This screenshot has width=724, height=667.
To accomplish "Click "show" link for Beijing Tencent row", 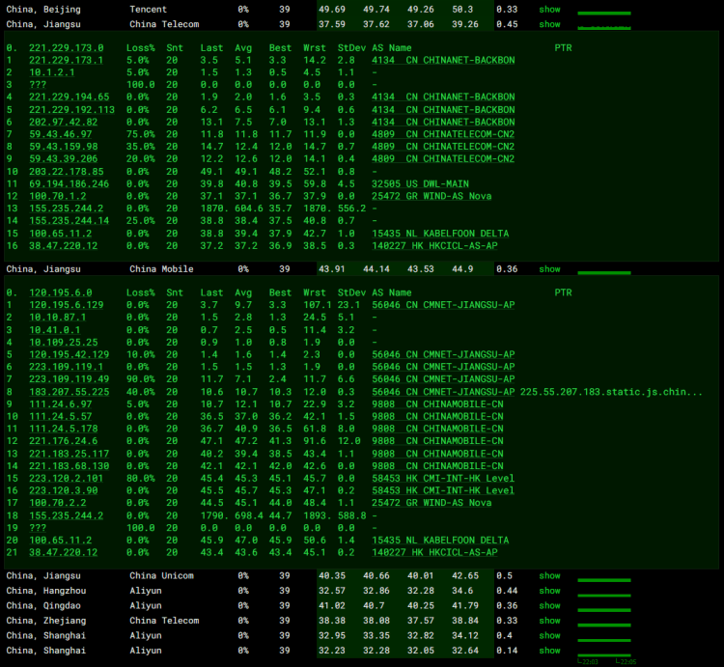I will [x=549, y=10].
